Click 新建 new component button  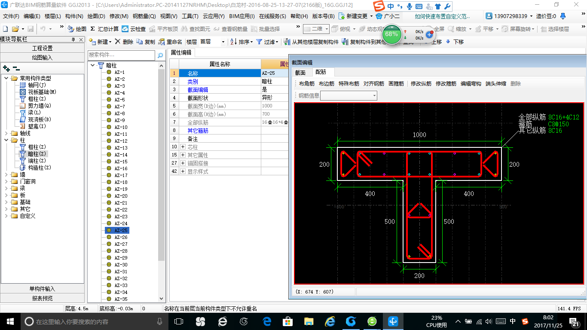point(100,42)
